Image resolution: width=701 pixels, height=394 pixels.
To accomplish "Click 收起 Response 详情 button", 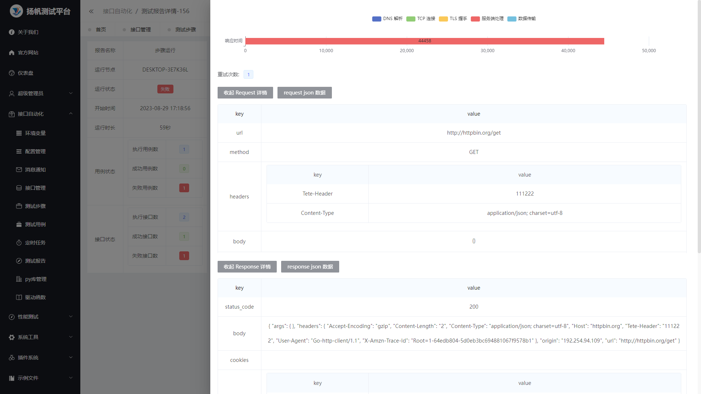I will [x=247, y=267].
